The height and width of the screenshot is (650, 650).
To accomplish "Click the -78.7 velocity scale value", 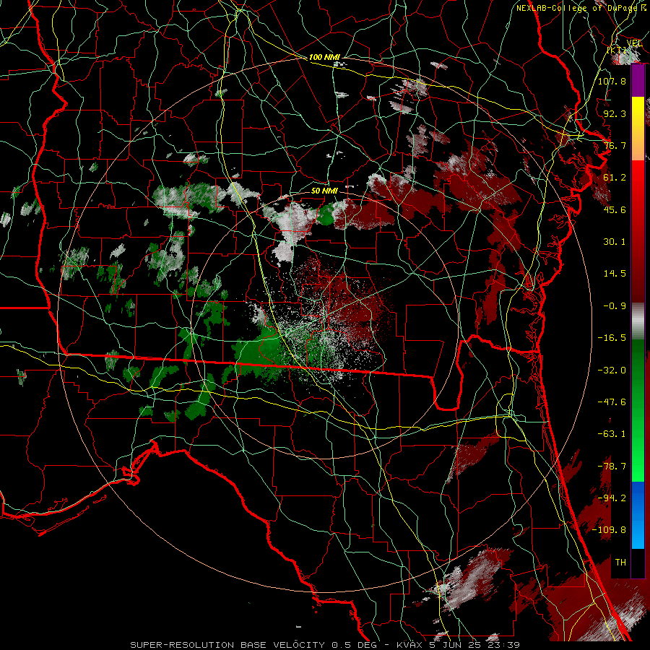I will [612, 467].
